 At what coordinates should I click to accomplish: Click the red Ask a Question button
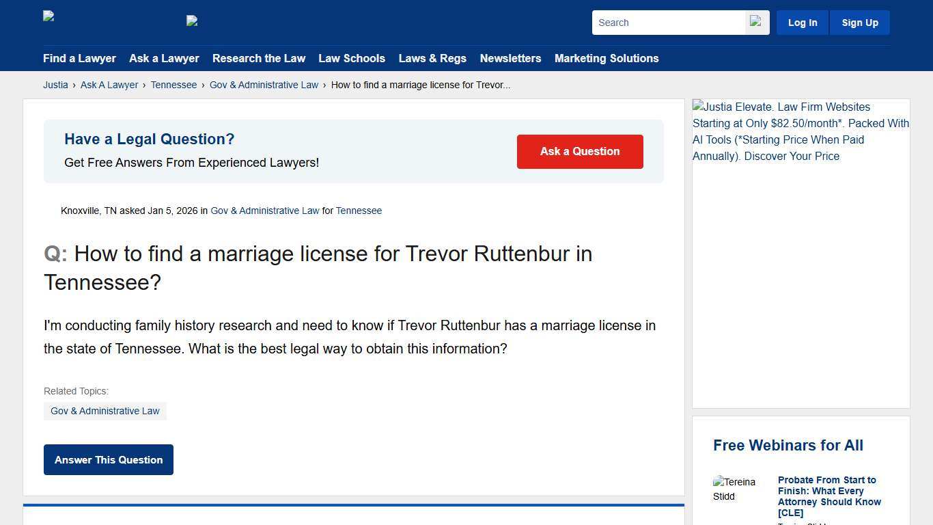coord(579,151)
